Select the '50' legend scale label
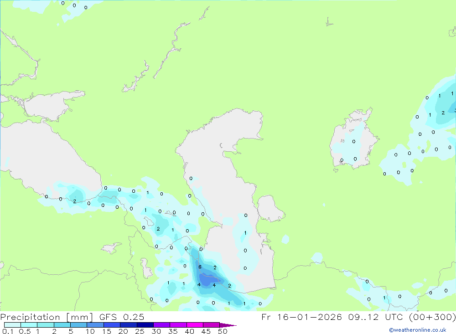The width and height of the screenshot is (456, 334). [223, 331]
